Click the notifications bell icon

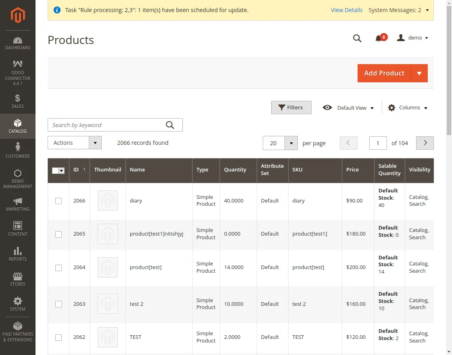point(379,38)
